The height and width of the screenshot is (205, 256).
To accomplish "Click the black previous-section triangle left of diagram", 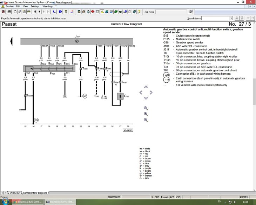I will click(11, 41).
